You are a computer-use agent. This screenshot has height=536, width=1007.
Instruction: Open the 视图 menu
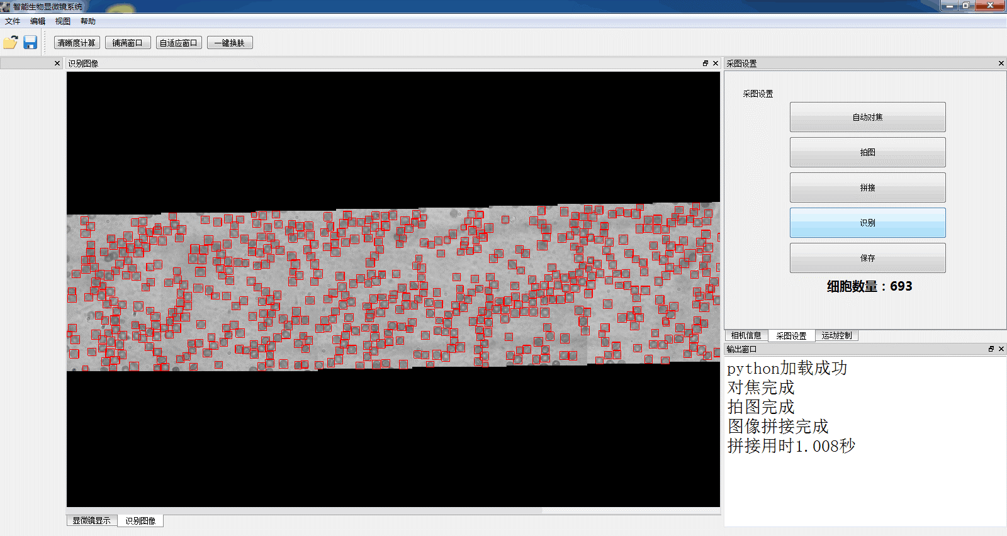click(x=63, y=21)
